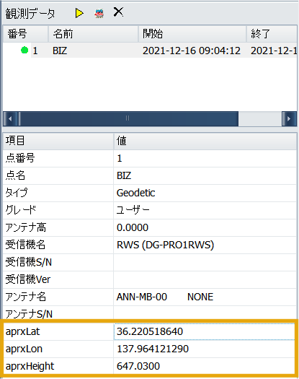Click the アンテナ名 item label
The height and width of the screenshot is (379, 299).
click(26, 297)
